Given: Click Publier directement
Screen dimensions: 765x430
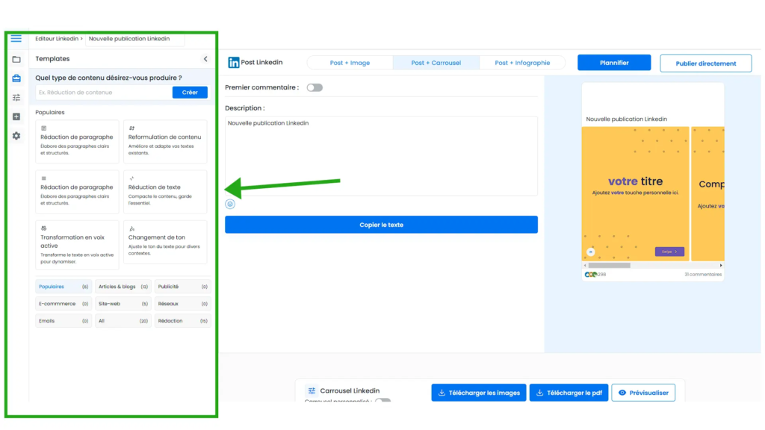Looking at the screenshot, I should point(705,63).
